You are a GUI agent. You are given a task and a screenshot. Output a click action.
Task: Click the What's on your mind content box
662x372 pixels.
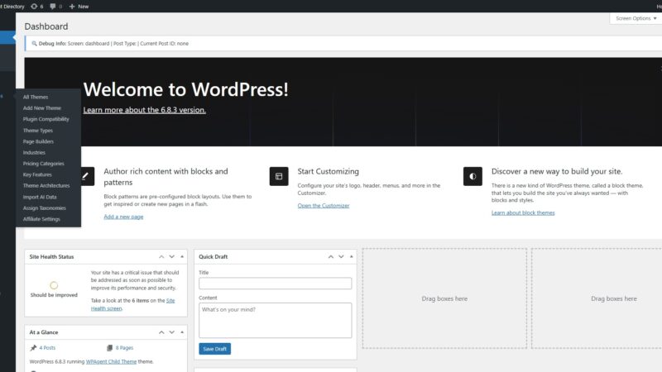[x=276, y=319]
